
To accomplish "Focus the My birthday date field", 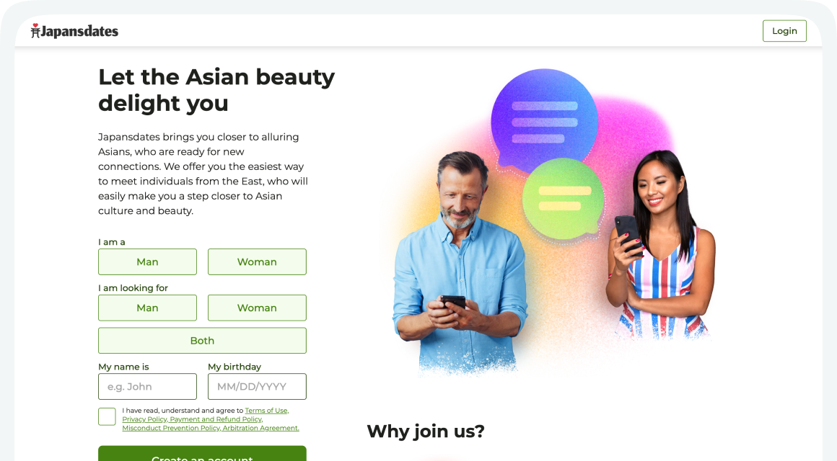I will [257, 386].
